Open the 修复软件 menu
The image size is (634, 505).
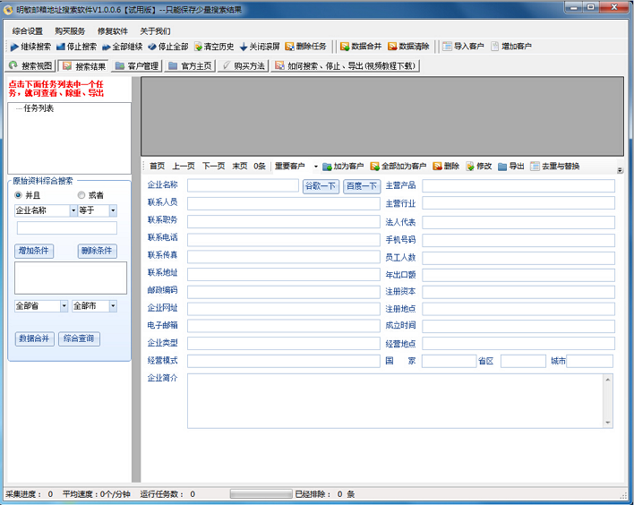click(113, 31)
